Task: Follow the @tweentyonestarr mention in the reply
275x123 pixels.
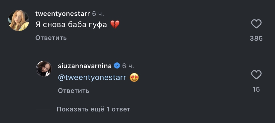Action: 92,77
